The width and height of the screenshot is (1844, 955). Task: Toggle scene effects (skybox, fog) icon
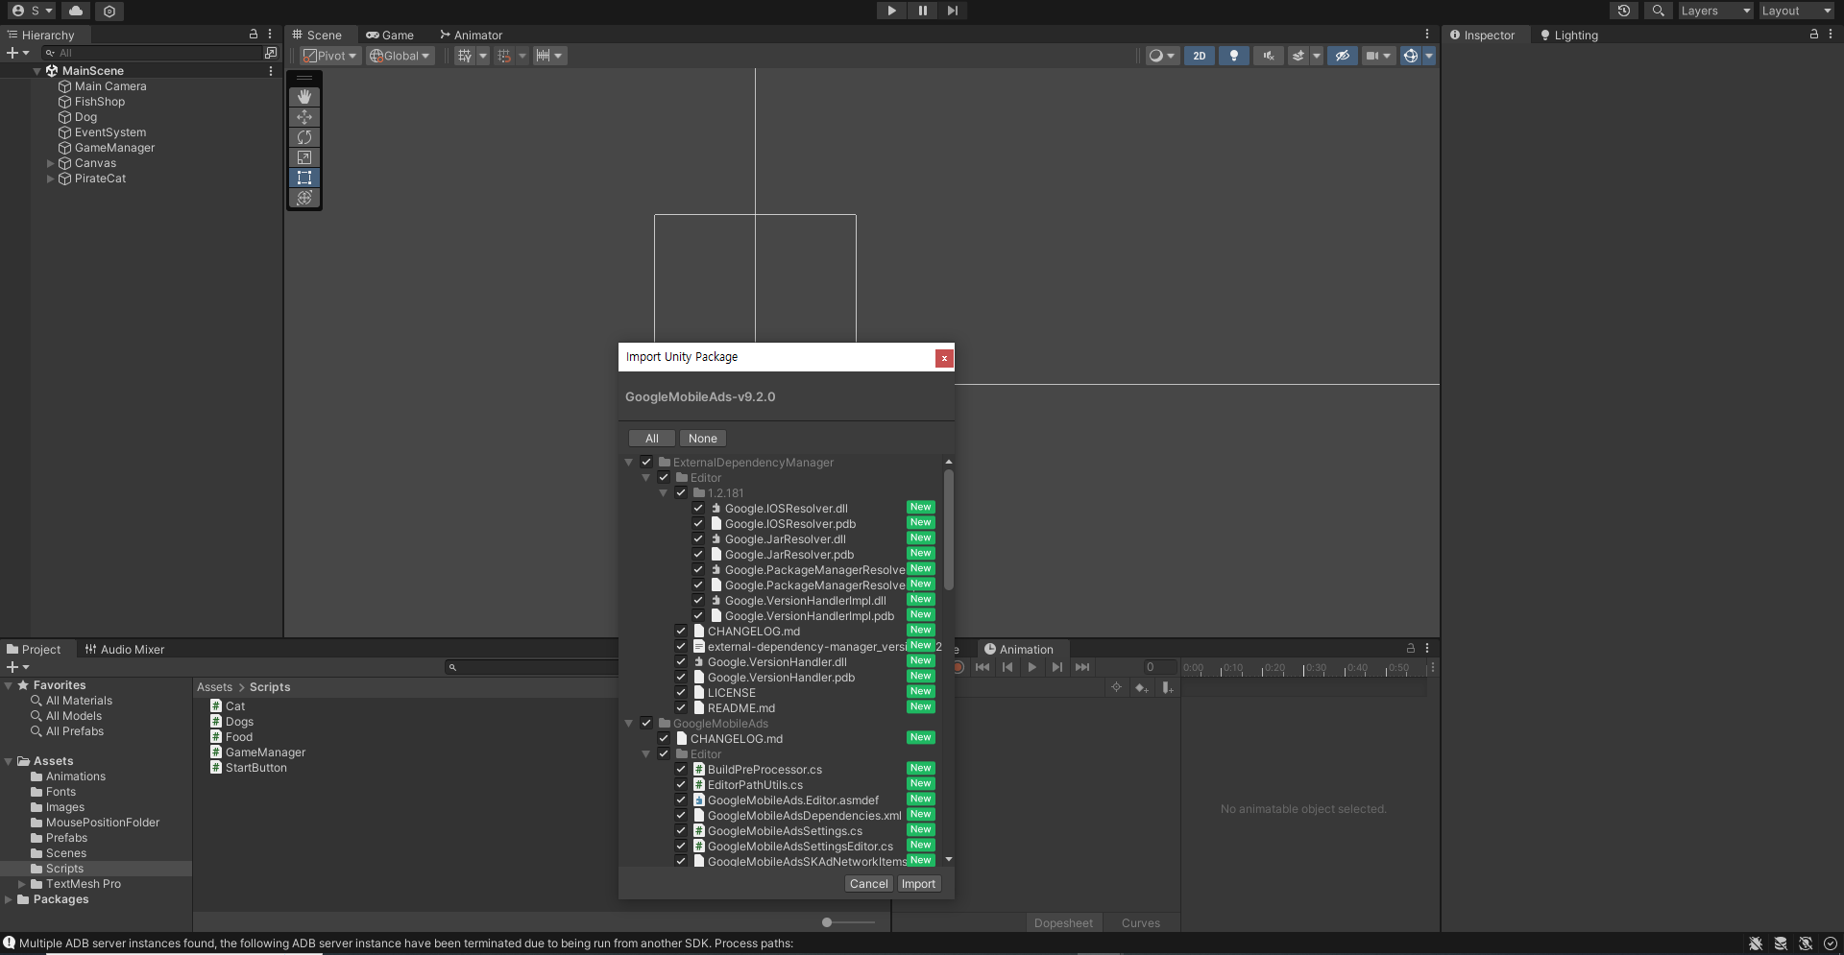point(1298,56)
